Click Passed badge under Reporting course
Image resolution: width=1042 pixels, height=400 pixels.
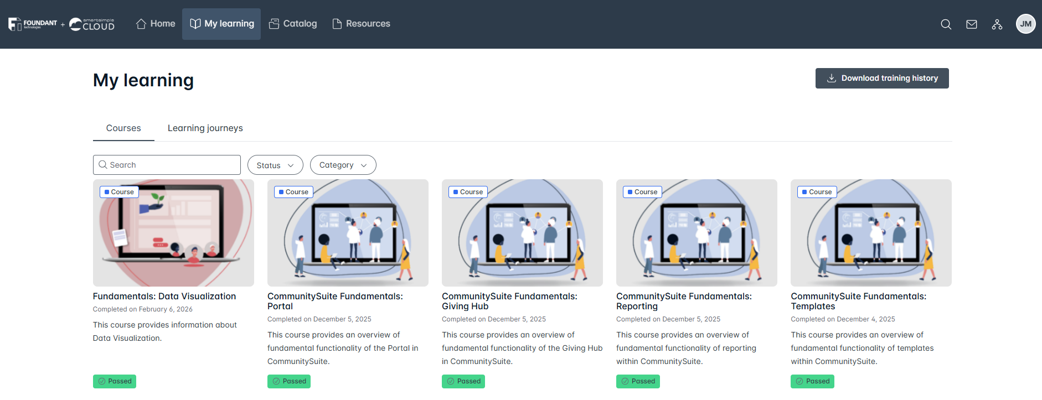click(638, 381)
